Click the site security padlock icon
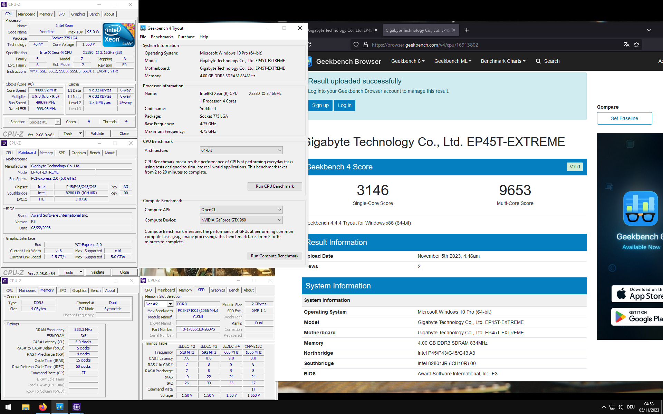This screenshot has width=663, height=414. (365, 45)
